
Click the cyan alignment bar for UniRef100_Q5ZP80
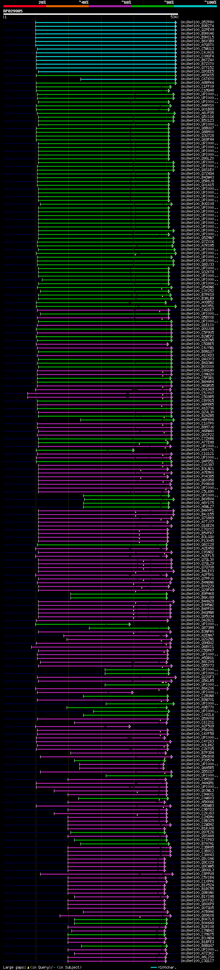pyautogui.click(x=106, y=23)
